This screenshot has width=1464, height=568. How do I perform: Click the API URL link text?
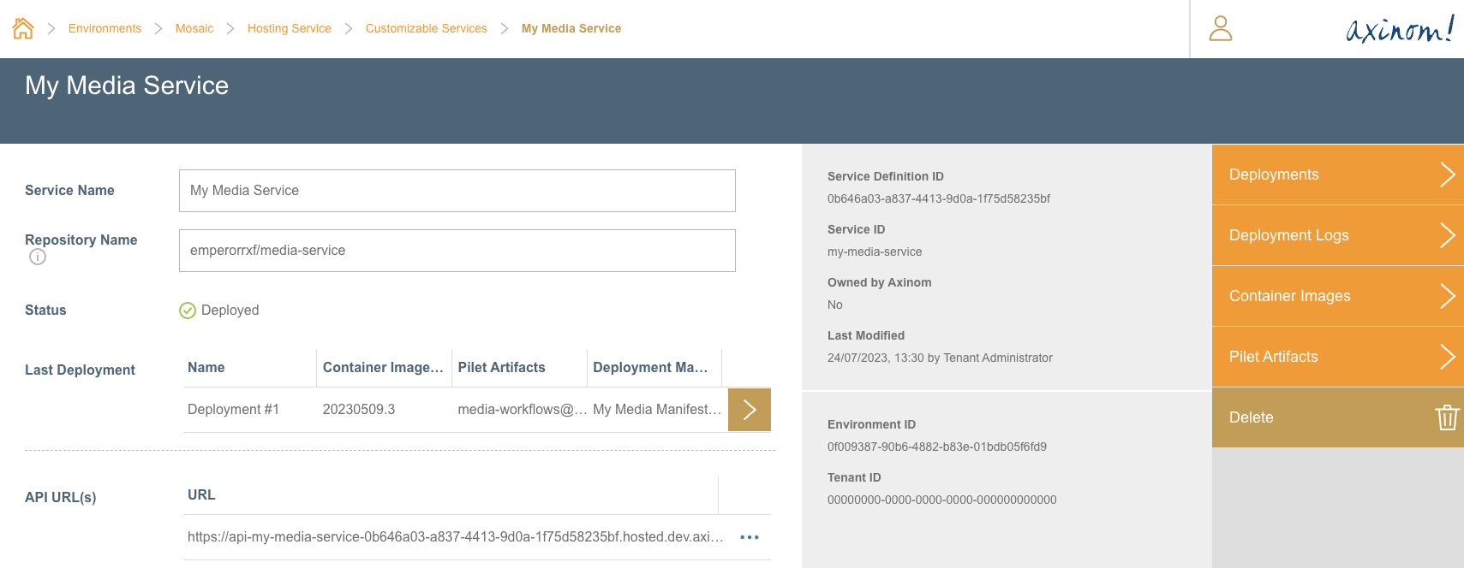point(455,537)
